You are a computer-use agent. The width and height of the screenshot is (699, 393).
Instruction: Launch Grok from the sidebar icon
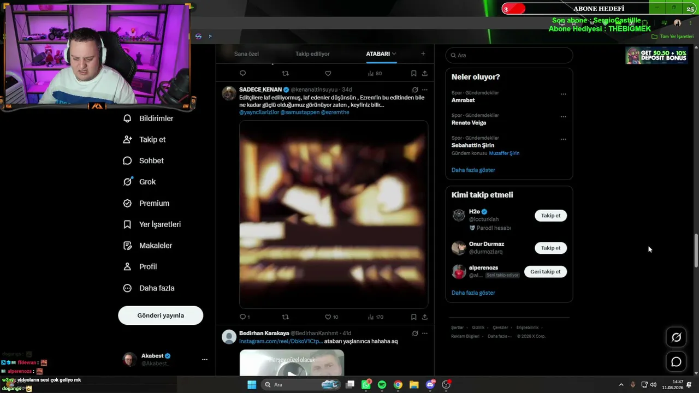(x=127, y=182)
